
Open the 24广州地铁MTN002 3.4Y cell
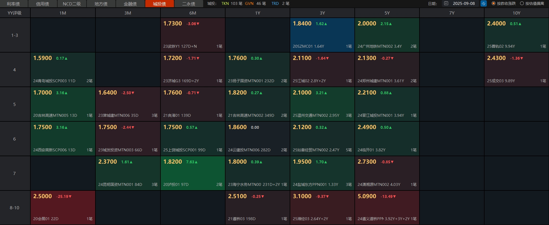tap(387, 35)
